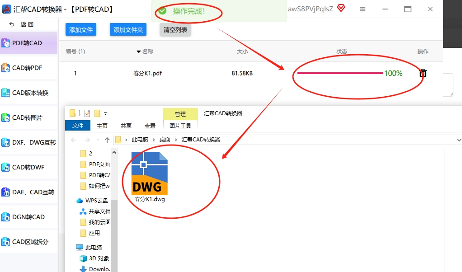The image size is (462, 272).
Task: Click chevron after 桌面 in address bar
Action: [176, 140]
